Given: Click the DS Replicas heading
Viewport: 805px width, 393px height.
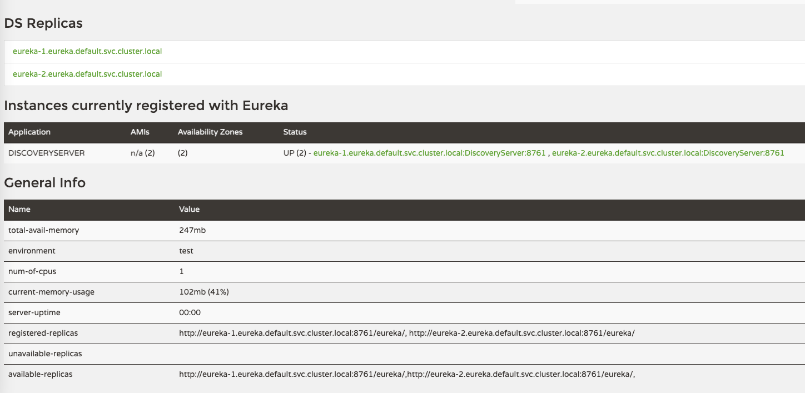Looking at the screenshot, I should [43, 23].
